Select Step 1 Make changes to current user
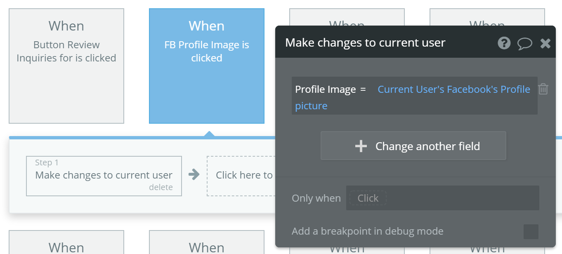This screenshot has width=562, height=254. pos(104,176)
